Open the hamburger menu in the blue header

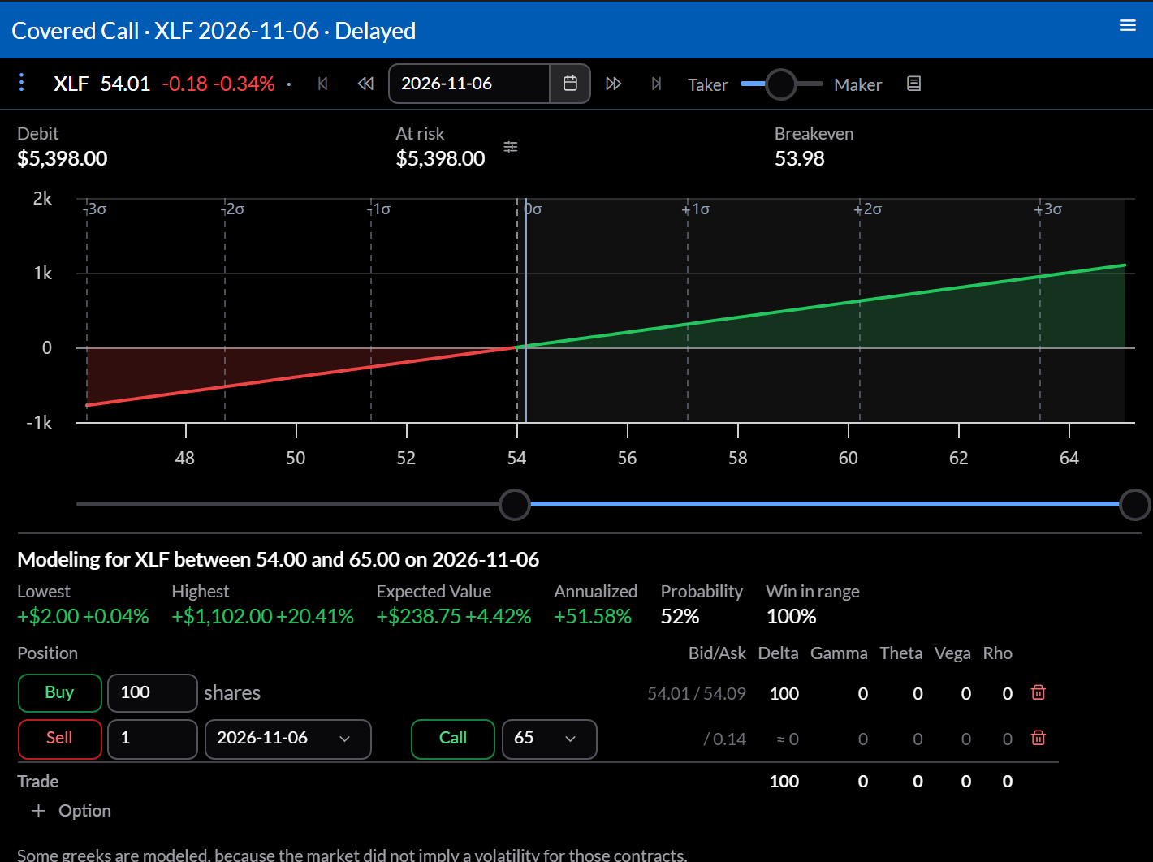pos(1127,25)
